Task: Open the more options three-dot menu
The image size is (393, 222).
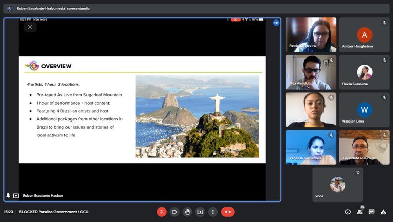Action: point(213,212)
